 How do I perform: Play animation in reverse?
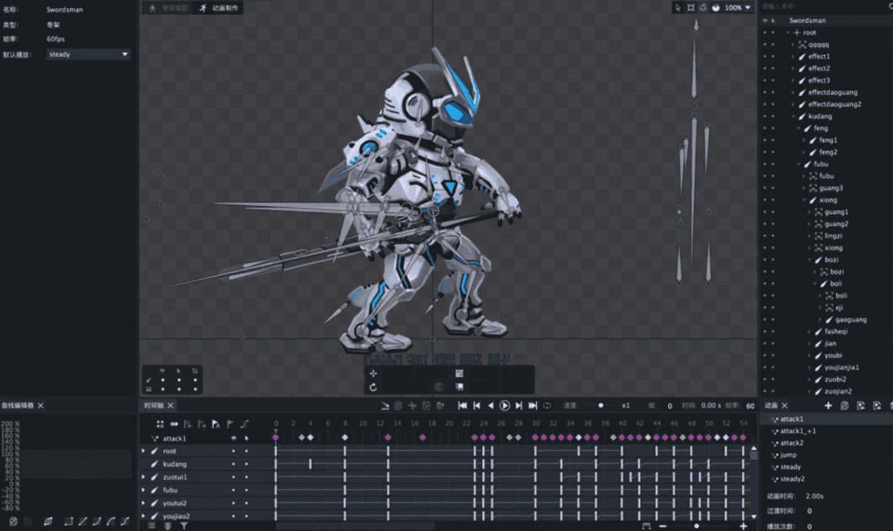491,406
